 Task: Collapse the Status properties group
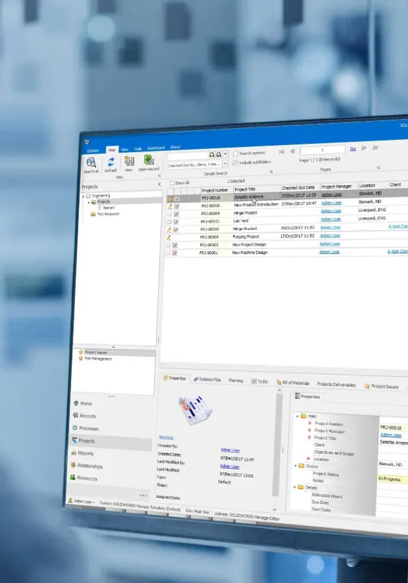[295, 466]
